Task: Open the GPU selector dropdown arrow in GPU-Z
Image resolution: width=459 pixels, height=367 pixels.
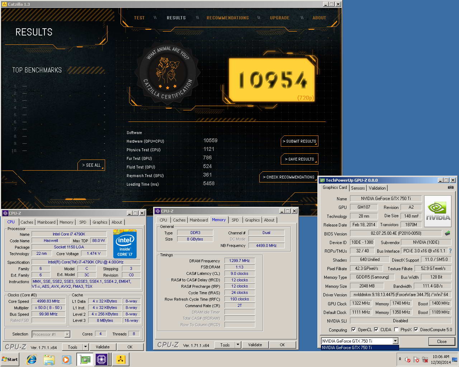Action: coord(395,341)
